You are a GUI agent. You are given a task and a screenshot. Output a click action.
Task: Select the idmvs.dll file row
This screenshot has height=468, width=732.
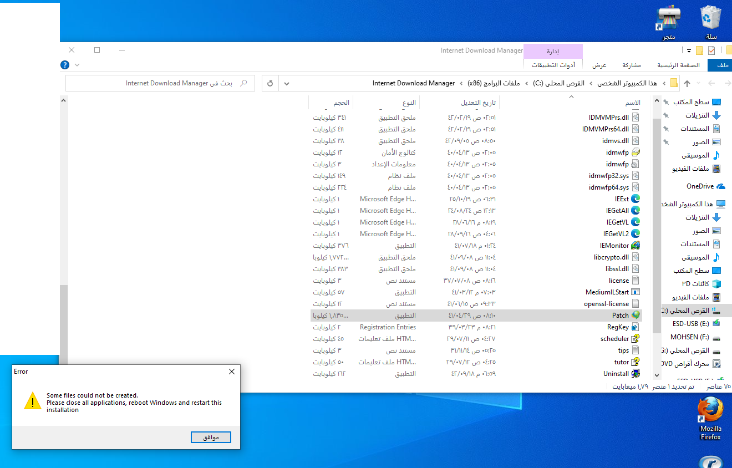click(x=475, y=141)
